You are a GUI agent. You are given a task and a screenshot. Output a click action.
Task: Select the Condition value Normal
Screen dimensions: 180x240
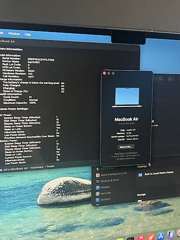(34, 100)
